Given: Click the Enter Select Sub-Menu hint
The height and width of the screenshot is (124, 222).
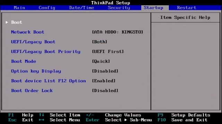Looking at the screenshot, I should 119,120.
